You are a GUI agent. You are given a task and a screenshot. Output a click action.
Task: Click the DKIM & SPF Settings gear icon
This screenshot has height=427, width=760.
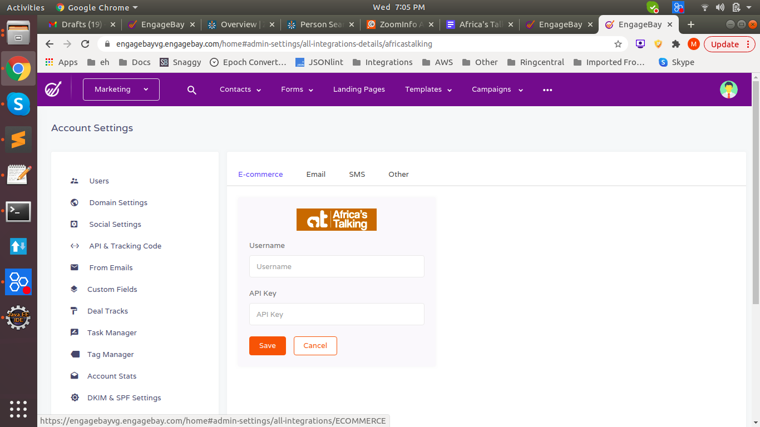pos(74,398)
